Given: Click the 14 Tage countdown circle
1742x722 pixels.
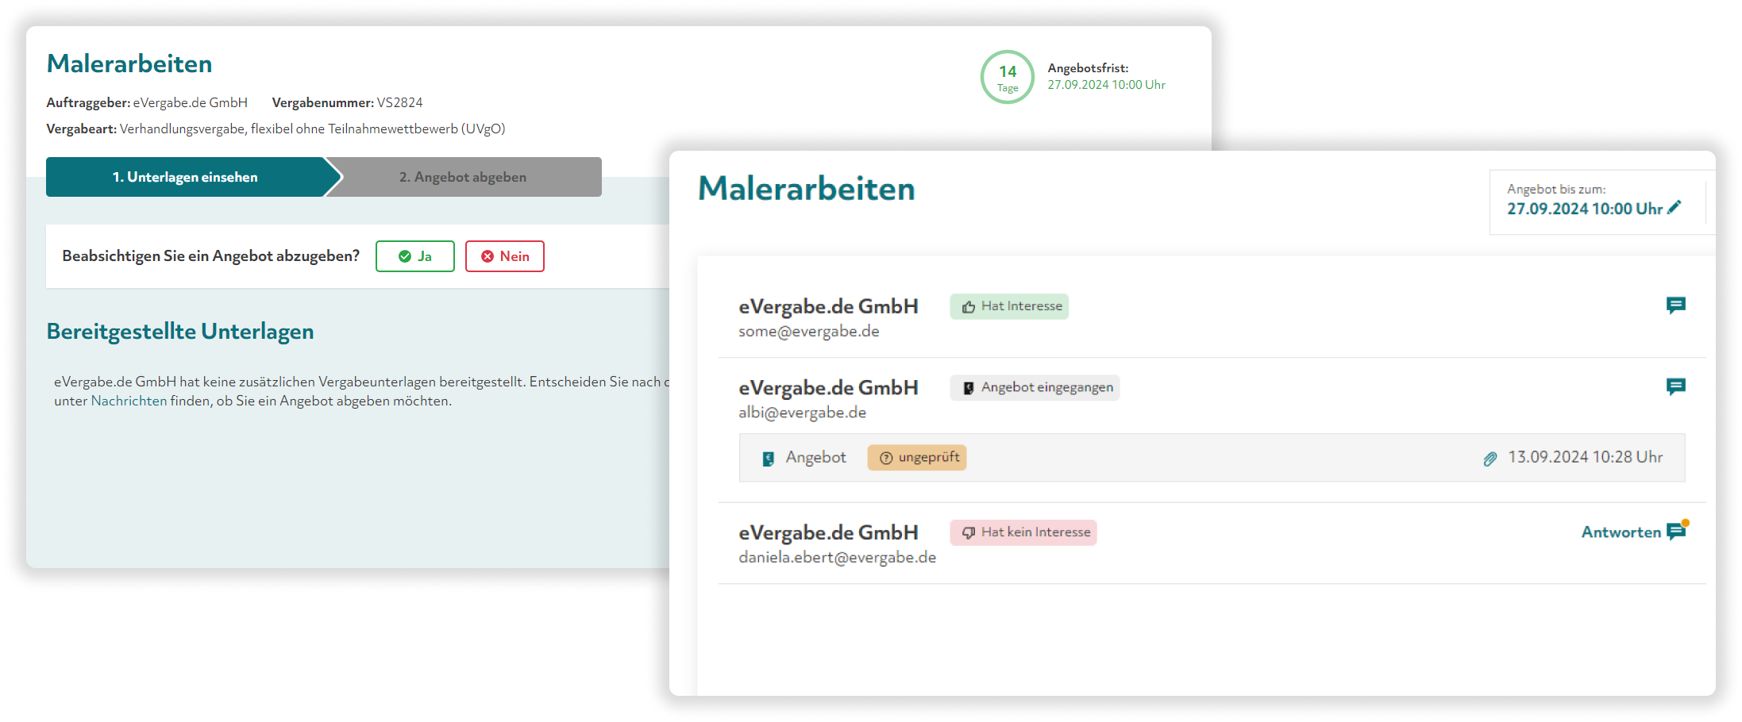Looking at the screenshot, I should point(1008,77).
